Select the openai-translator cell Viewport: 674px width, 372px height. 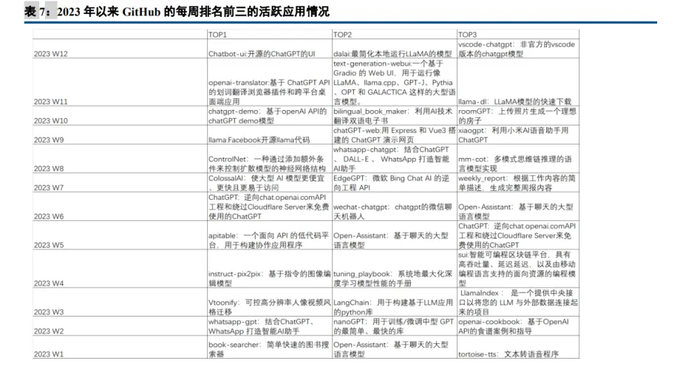coord(269,91)
